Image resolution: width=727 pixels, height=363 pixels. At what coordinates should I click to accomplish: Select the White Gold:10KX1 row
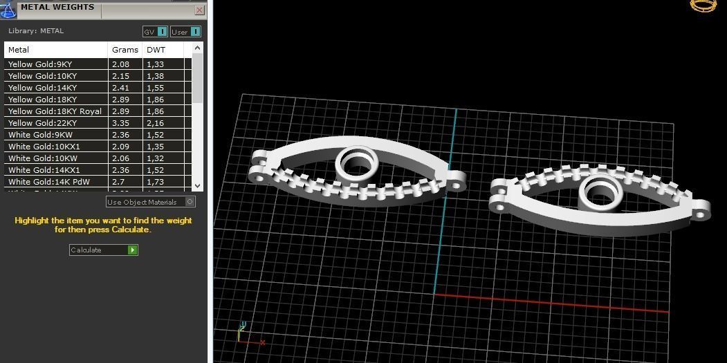(98, 147)
